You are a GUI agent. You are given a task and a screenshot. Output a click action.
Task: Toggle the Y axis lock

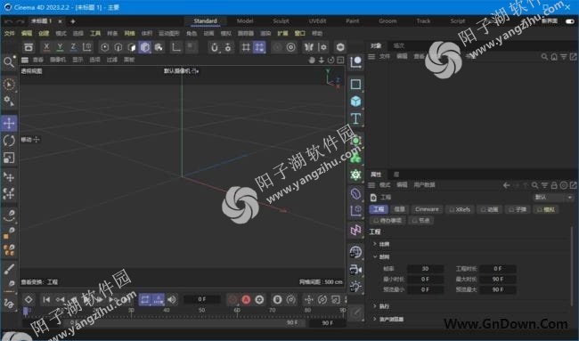click(x=60, y=47)
